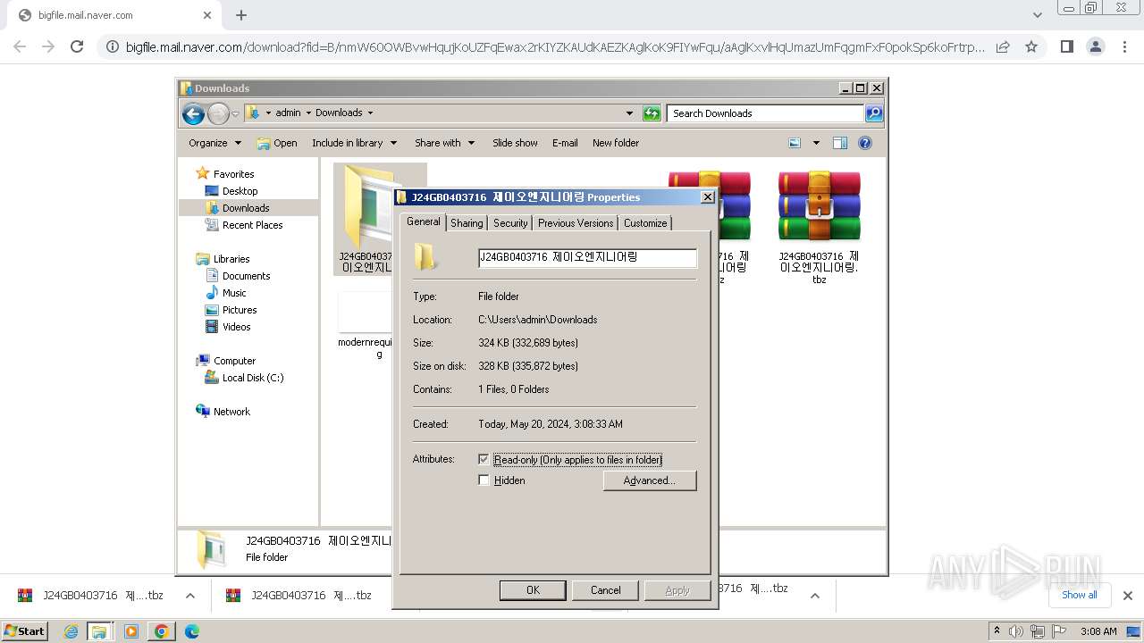Open Edge from the taskbar
The width and height of the screenshot is (1144, 643).
tap(192, 631)
